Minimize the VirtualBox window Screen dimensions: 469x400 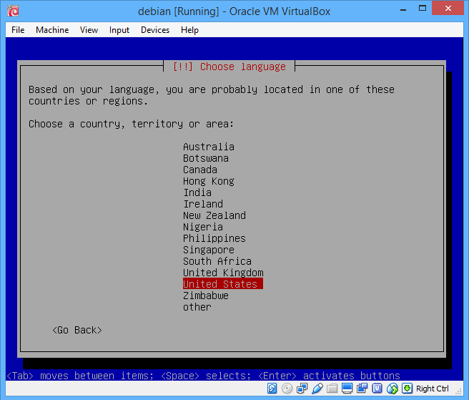pyautogui.click(x=403, y=9)
